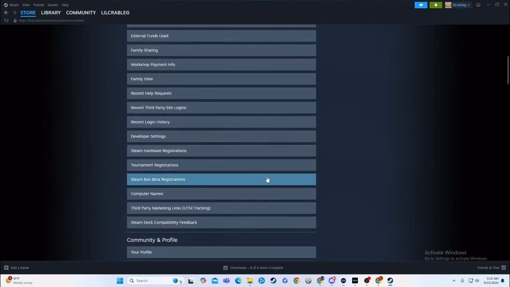Open Microsoft Edge in taskbar

point(238,281)
